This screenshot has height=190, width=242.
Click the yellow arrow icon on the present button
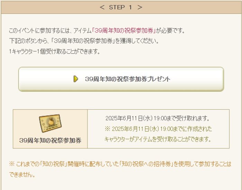[76, 79]
